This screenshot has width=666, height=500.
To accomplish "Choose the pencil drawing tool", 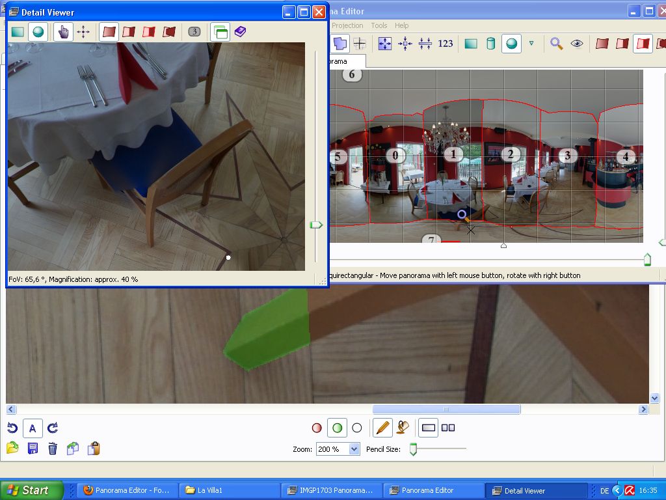I will [x=383, y=428].
